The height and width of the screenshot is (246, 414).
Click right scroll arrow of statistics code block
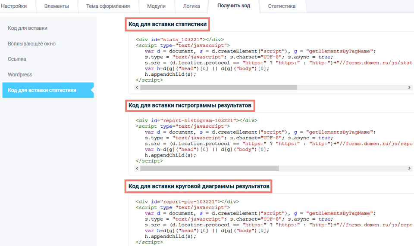(410, 87)
